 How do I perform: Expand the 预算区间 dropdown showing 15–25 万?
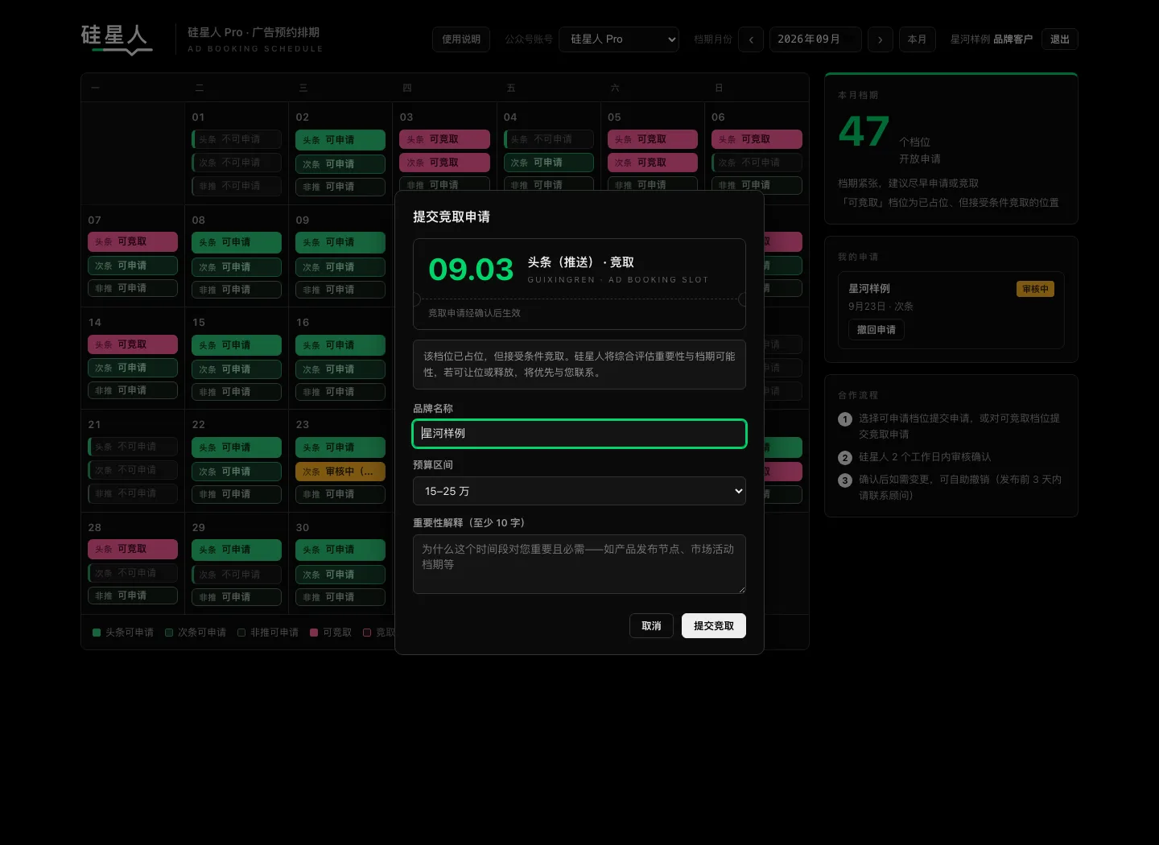(579, 491)
